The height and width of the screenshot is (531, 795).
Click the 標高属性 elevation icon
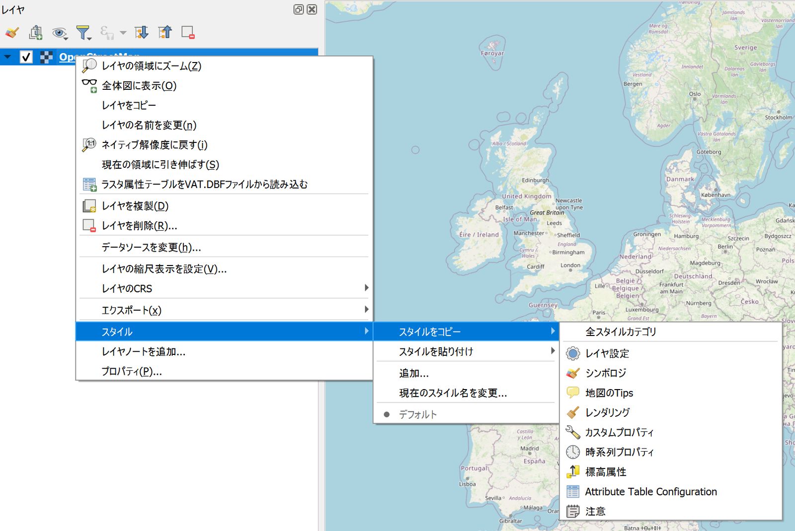[x=573, y=471]
